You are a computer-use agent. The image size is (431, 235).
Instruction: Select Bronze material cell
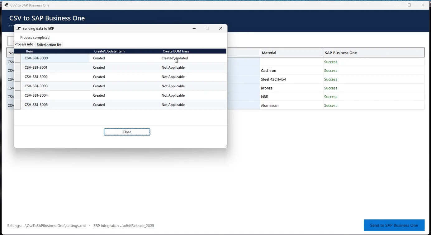(x=291, y=88)
